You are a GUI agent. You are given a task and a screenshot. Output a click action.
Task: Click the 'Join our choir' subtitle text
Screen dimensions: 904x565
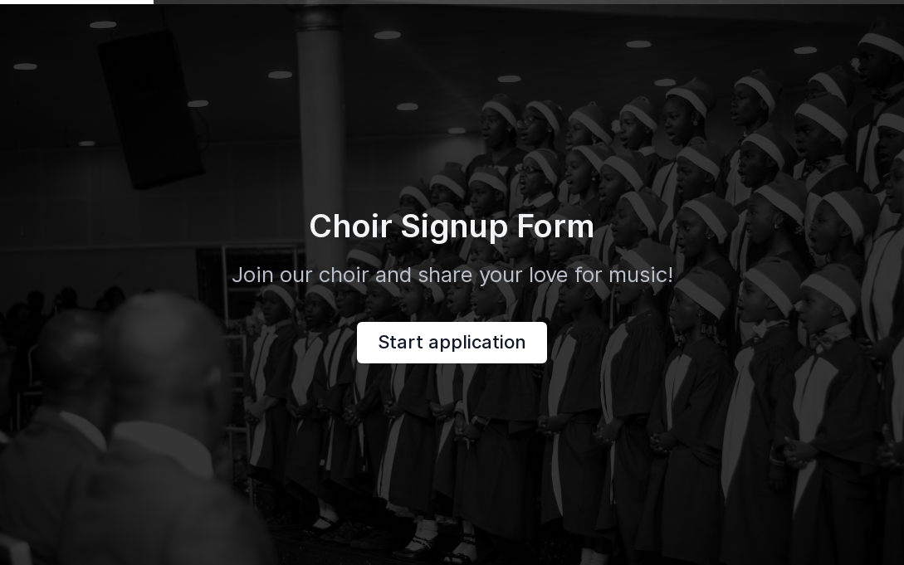coord(452,275)
